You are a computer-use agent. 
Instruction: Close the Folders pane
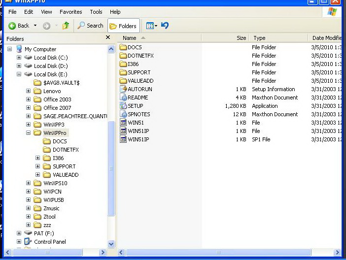click(108, 37)
